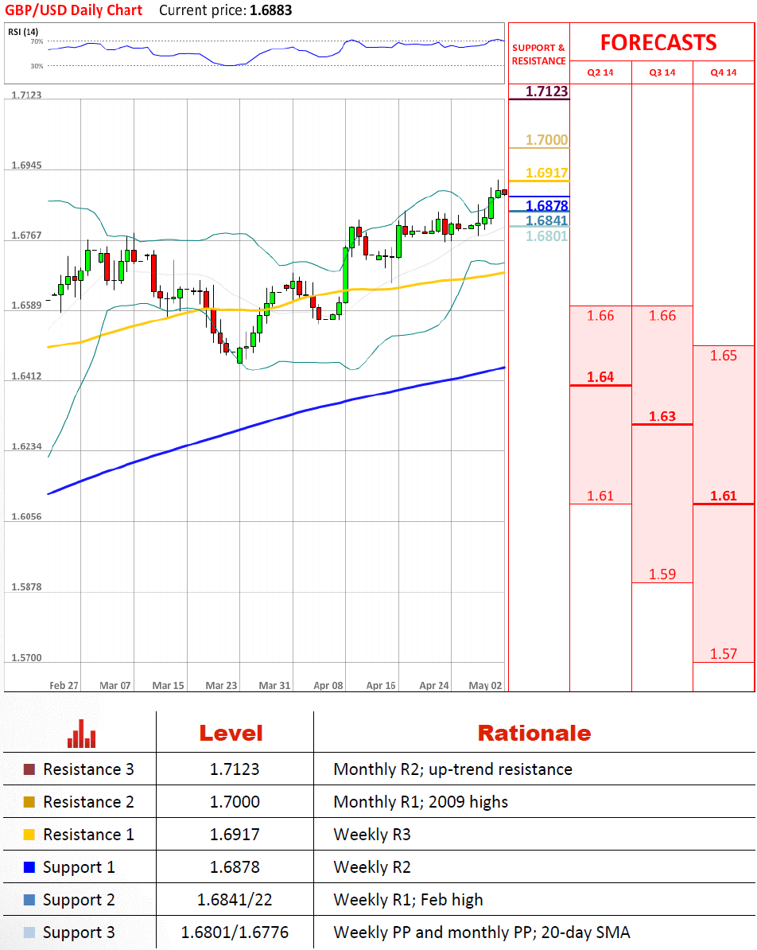The image size is (757, 950).
Task: Click the Support 1 row label
Action: 79,867
